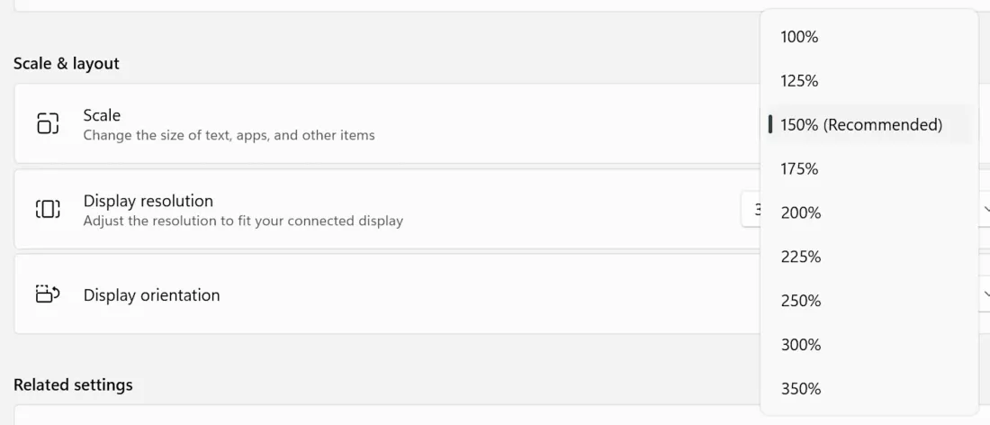This screenshot has width=990, height=425.
Task: Choose 225% in scale dropdown list
Action: pos(801,257)
